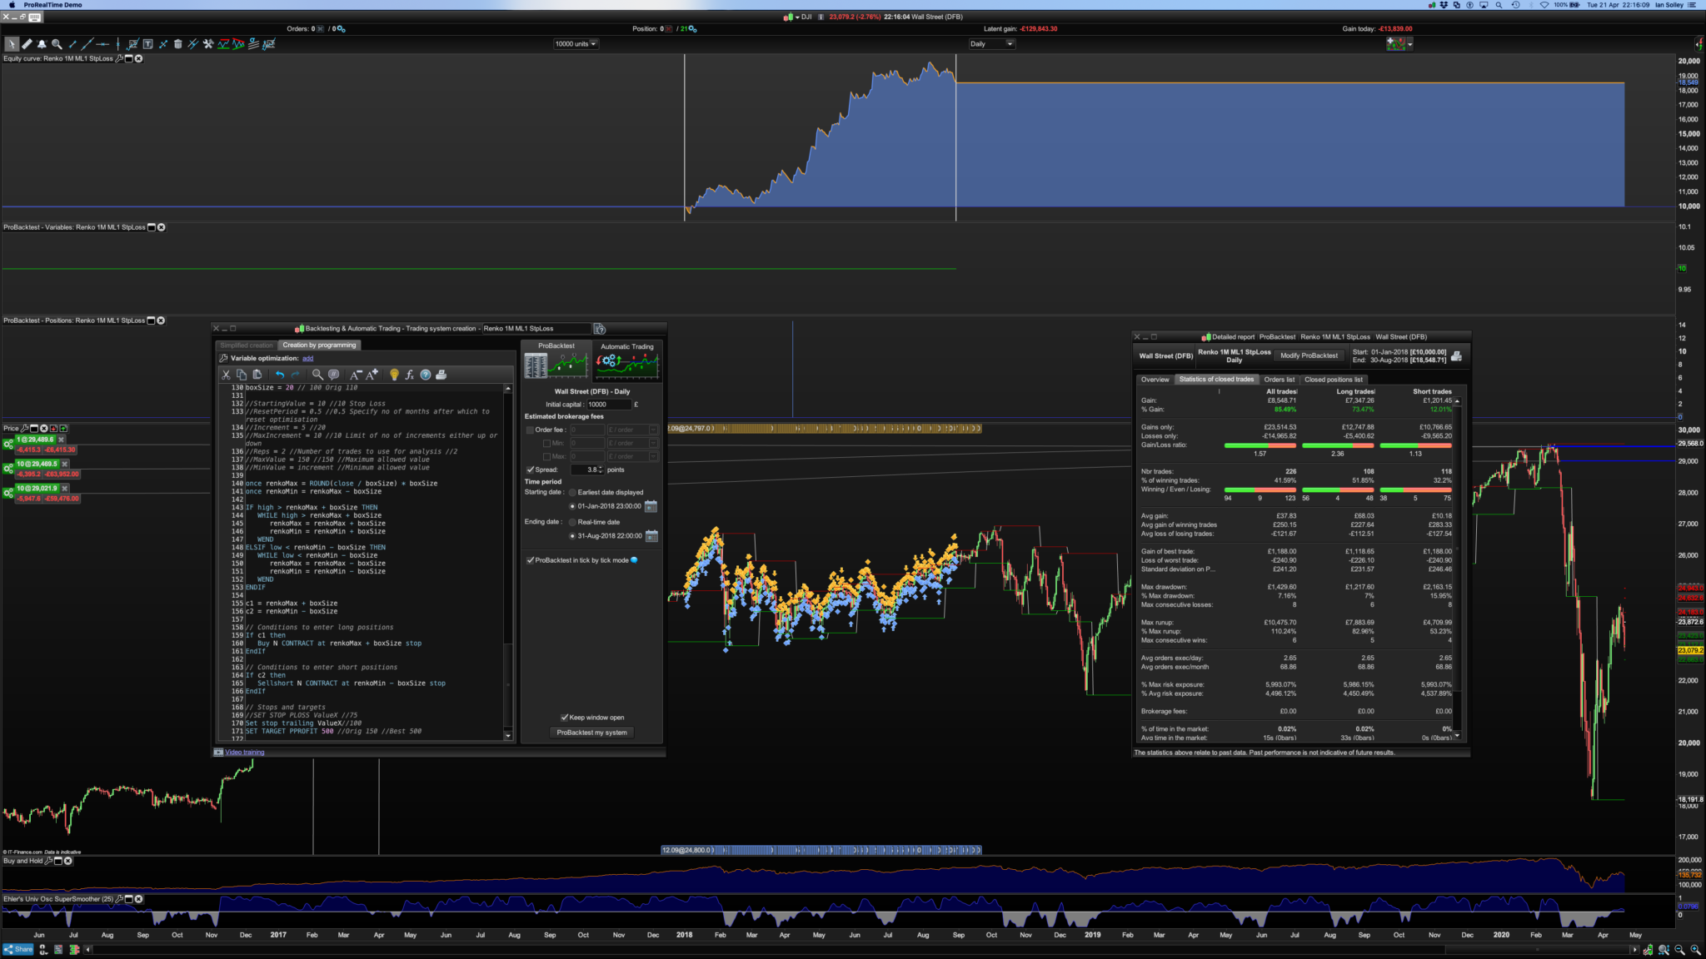This screenshot has height=959, width=1706.
Task: Select the ruler measurement tool
Action: pos(27,44)
